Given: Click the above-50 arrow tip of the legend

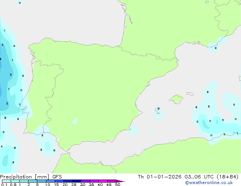Looking at the screenshot, I should click(121, 181).
